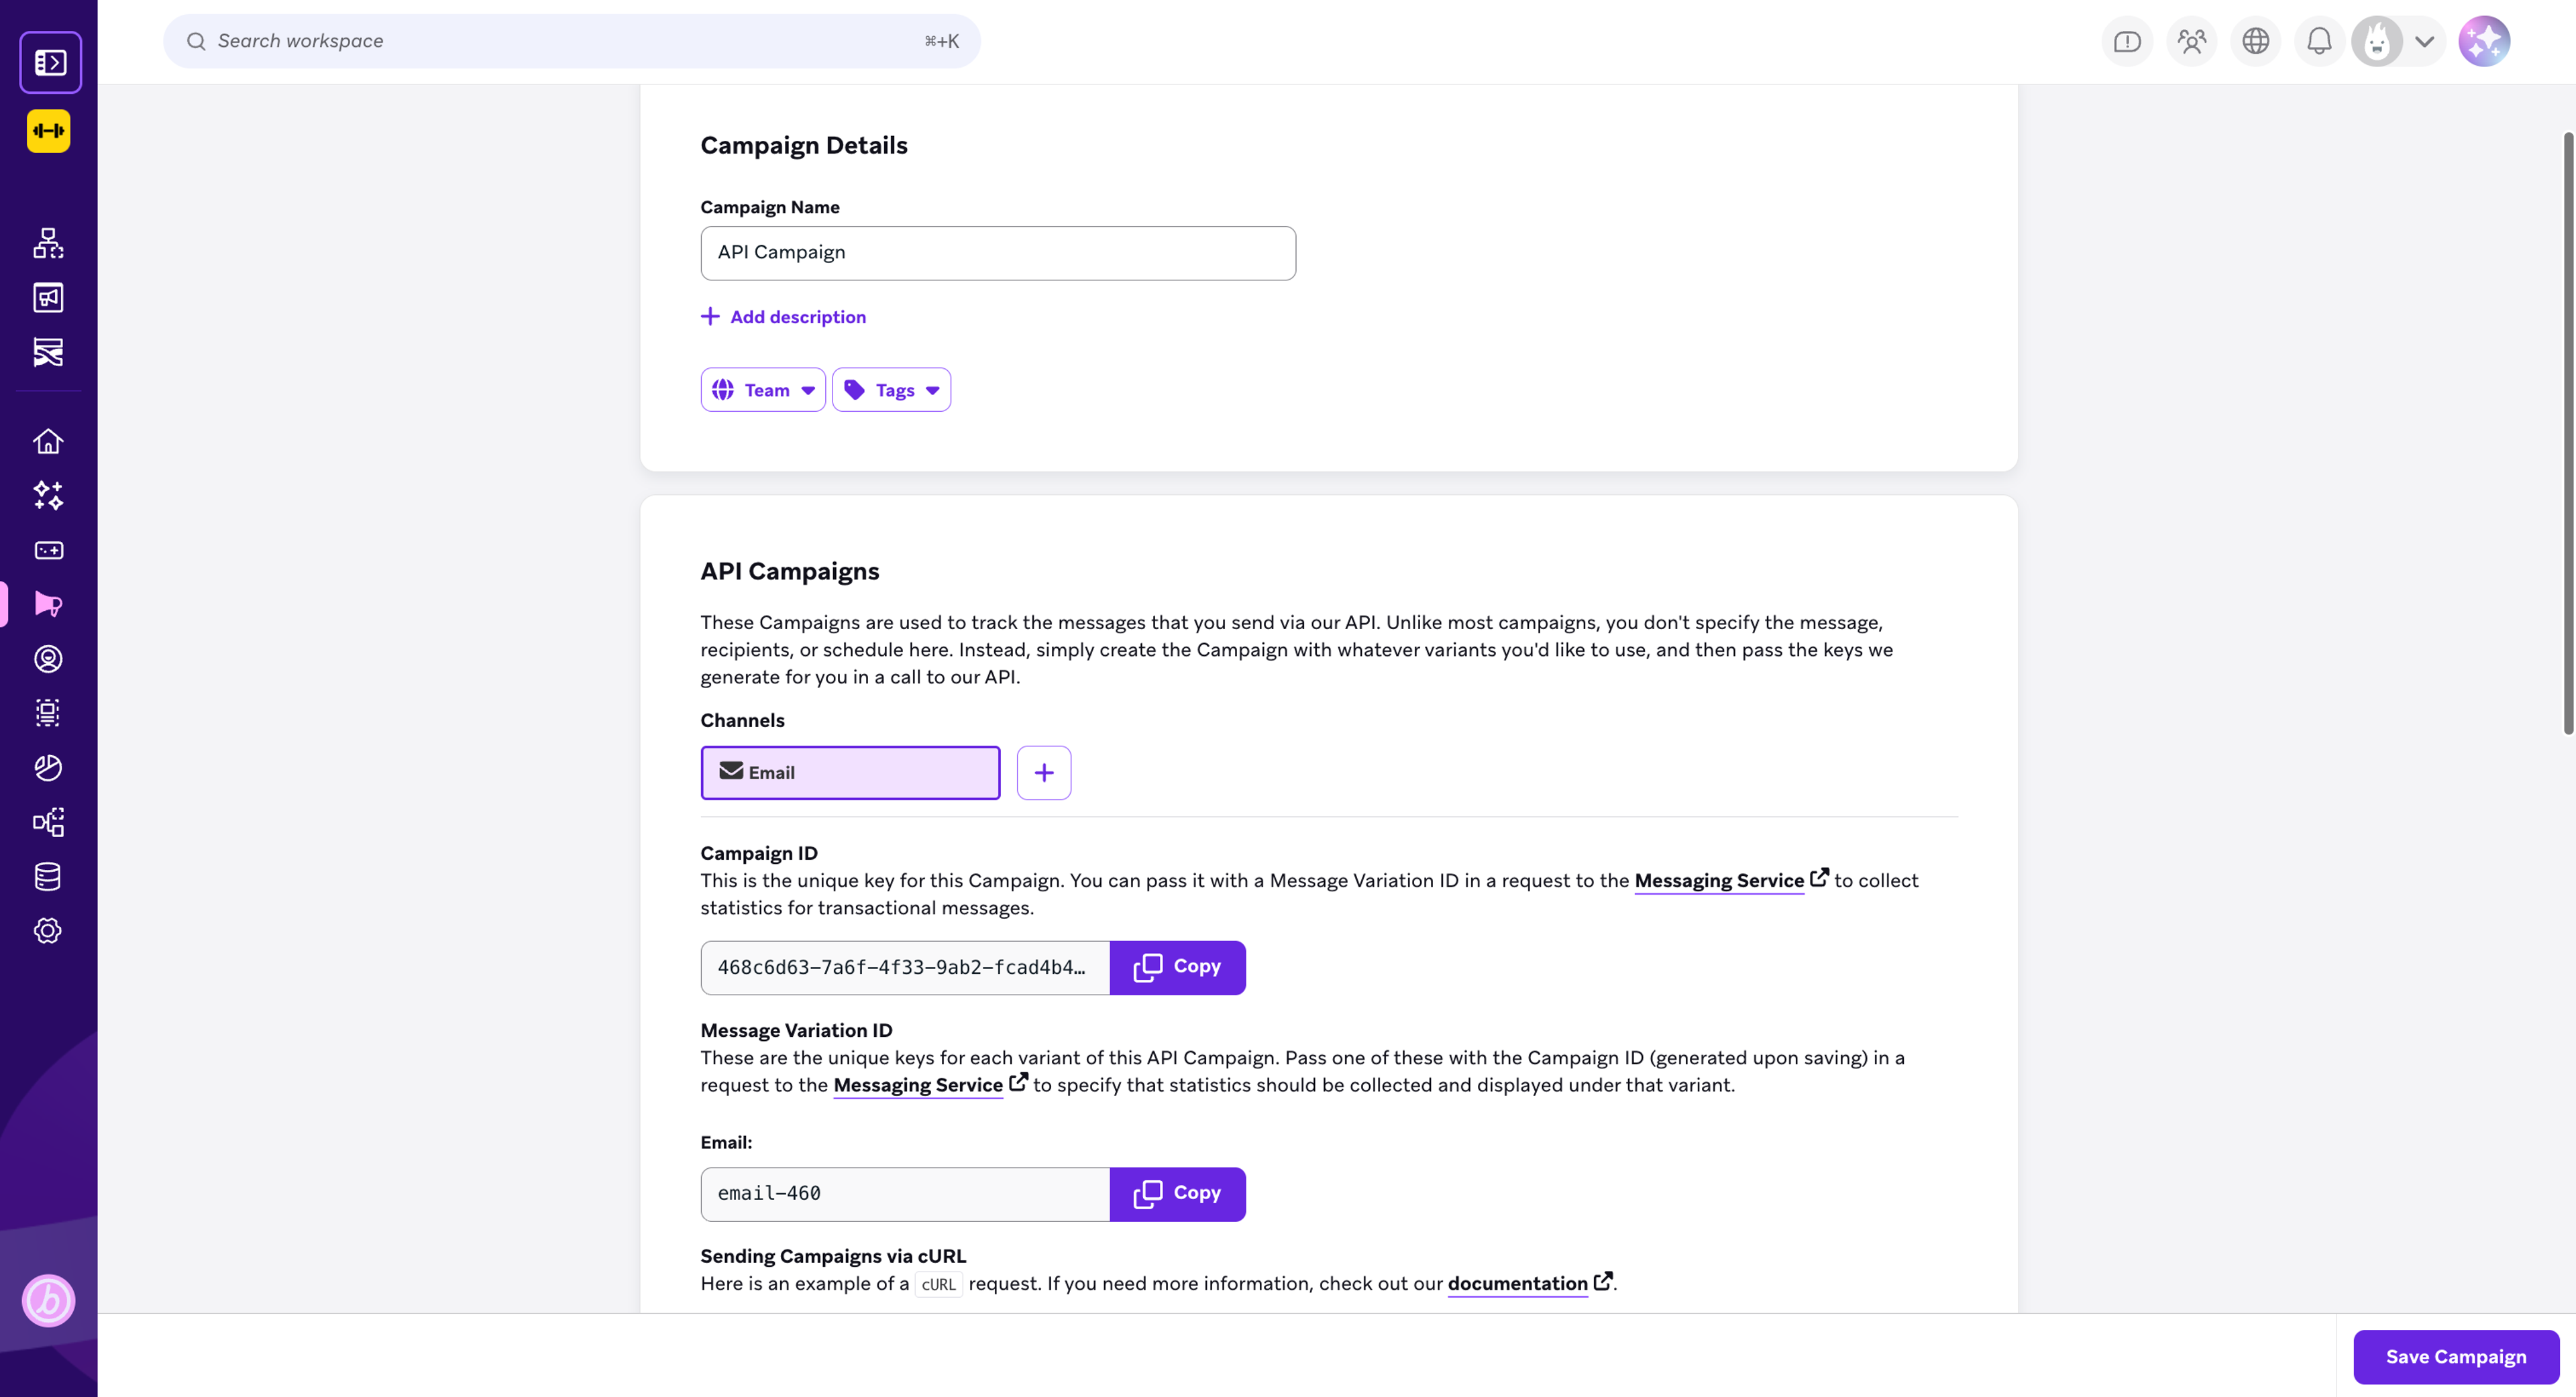Open the globe language icon in header

(2255, 41)
